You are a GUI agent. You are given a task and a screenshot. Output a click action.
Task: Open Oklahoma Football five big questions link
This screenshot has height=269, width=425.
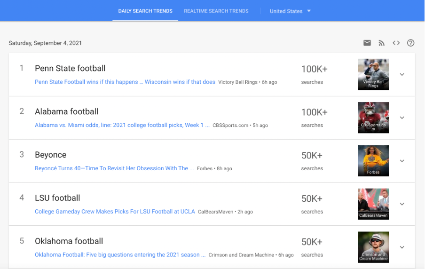click(120, 254)
